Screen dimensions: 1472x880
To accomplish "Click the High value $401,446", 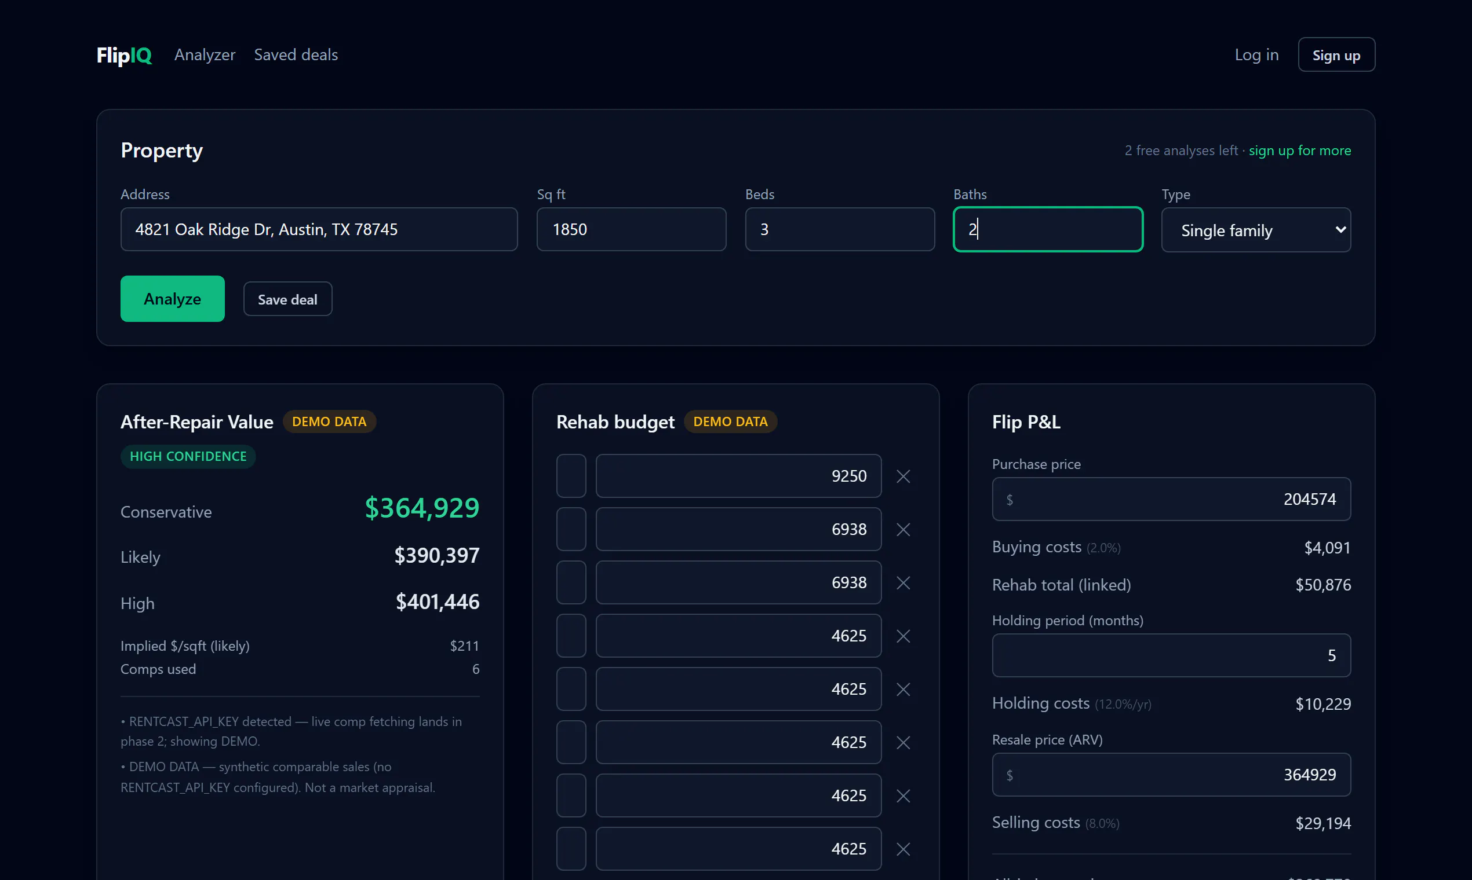I will pyautogui.click(x=438, y=602).
